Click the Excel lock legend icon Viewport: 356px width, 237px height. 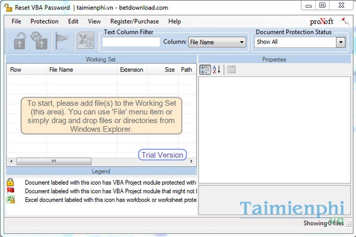click(11, 200)
